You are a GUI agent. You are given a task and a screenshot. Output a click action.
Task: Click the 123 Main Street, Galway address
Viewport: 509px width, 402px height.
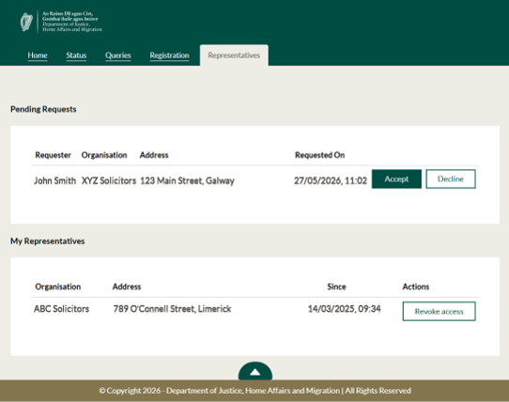point(187,180)
